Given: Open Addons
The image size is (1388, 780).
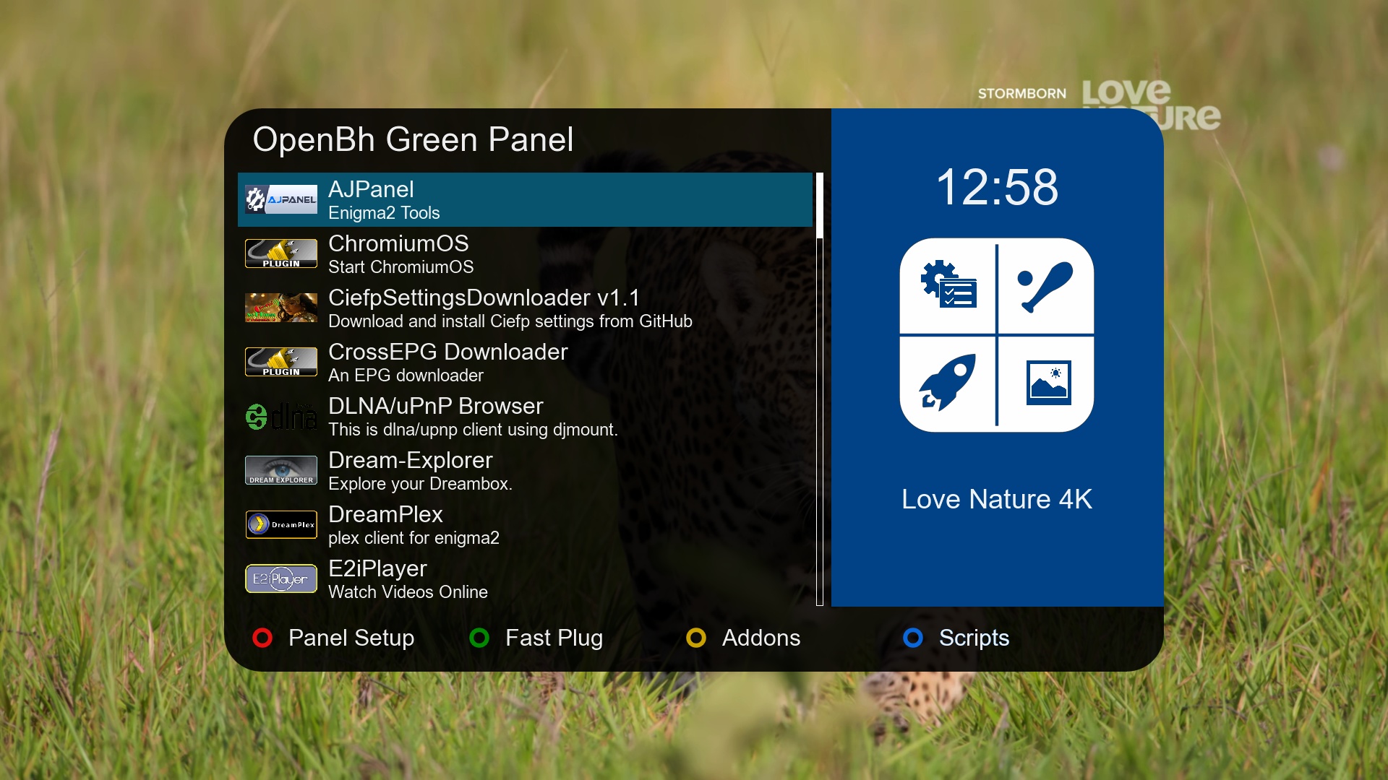Looking at the screenshot, I should click(x=761, y=638).
